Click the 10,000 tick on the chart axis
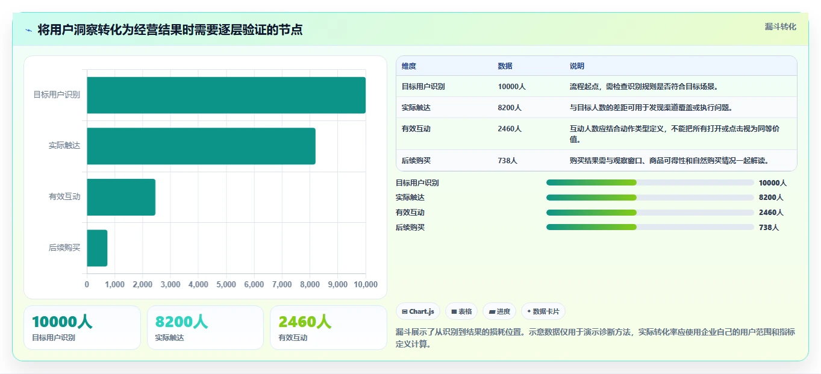 366,284
